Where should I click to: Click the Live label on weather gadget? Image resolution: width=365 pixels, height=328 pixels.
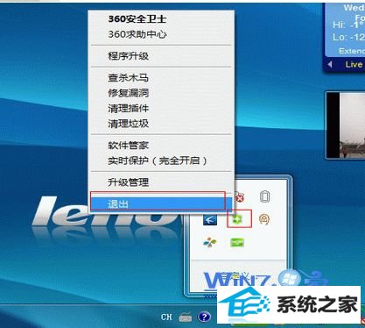pos(354,64)
